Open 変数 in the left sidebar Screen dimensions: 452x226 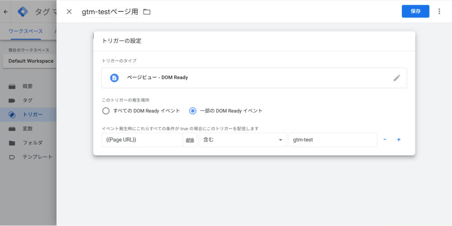(27, 129)
